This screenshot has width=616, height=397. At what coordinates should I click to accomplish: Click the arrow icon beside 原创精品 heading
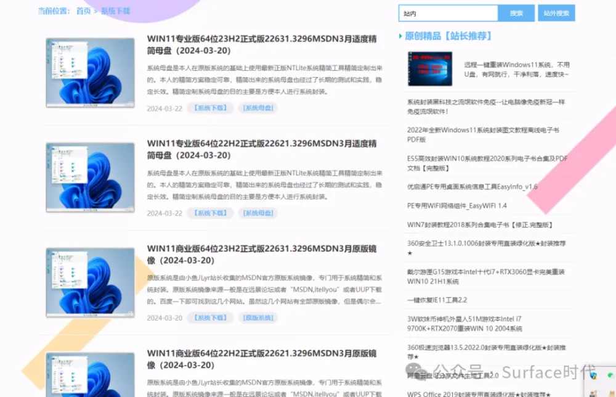tap(401, 36)
